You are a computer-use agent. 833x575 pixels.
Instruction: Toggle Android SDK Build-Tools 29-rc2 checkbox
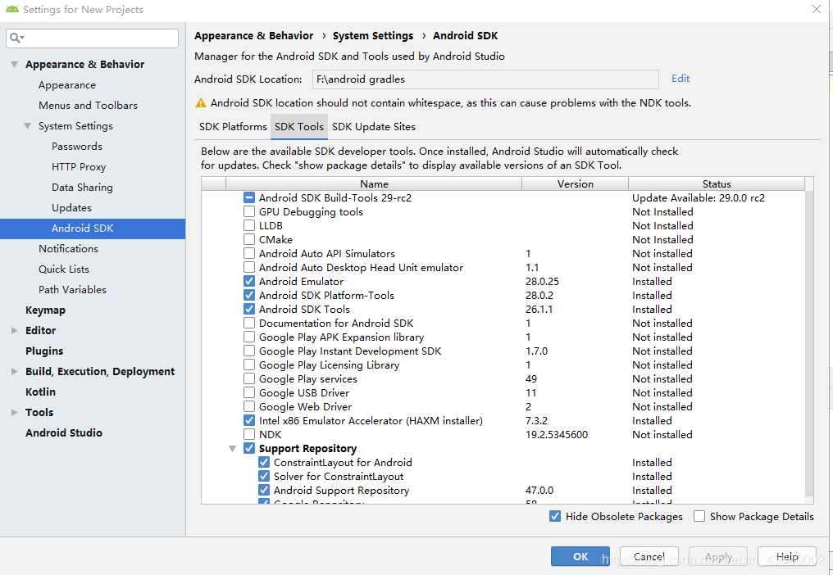[249, 198]
